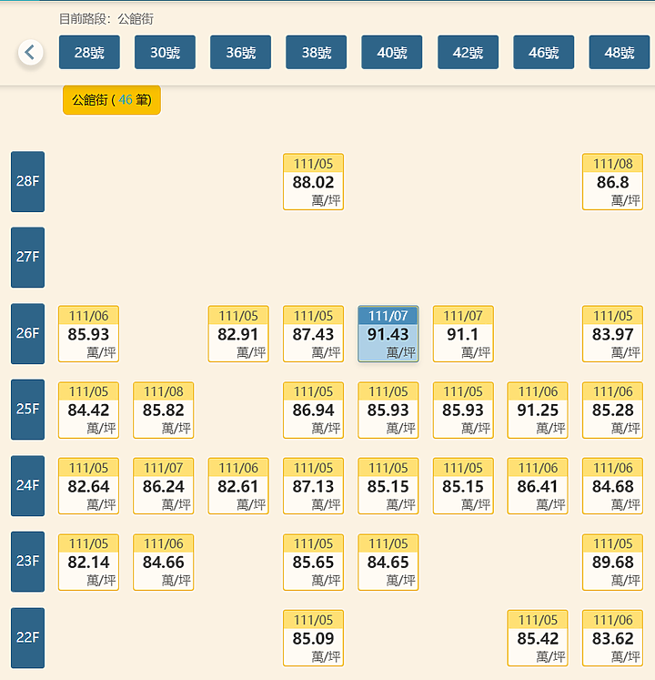View the 91.25 price card on 25F
The image size is (655, 680).
pyautogui.click(x=538, y=410)
